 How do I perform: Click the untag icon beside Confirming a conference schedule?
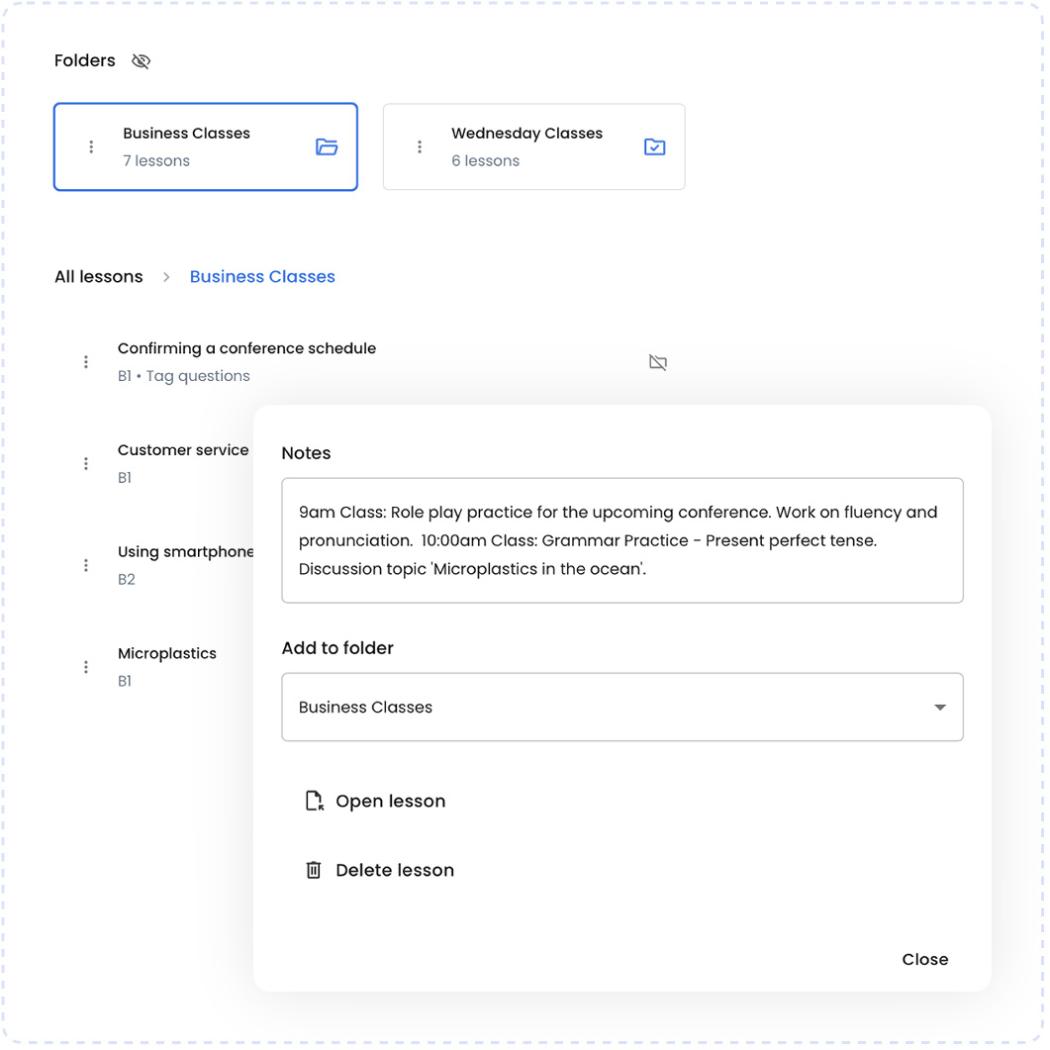coord(658,362)
